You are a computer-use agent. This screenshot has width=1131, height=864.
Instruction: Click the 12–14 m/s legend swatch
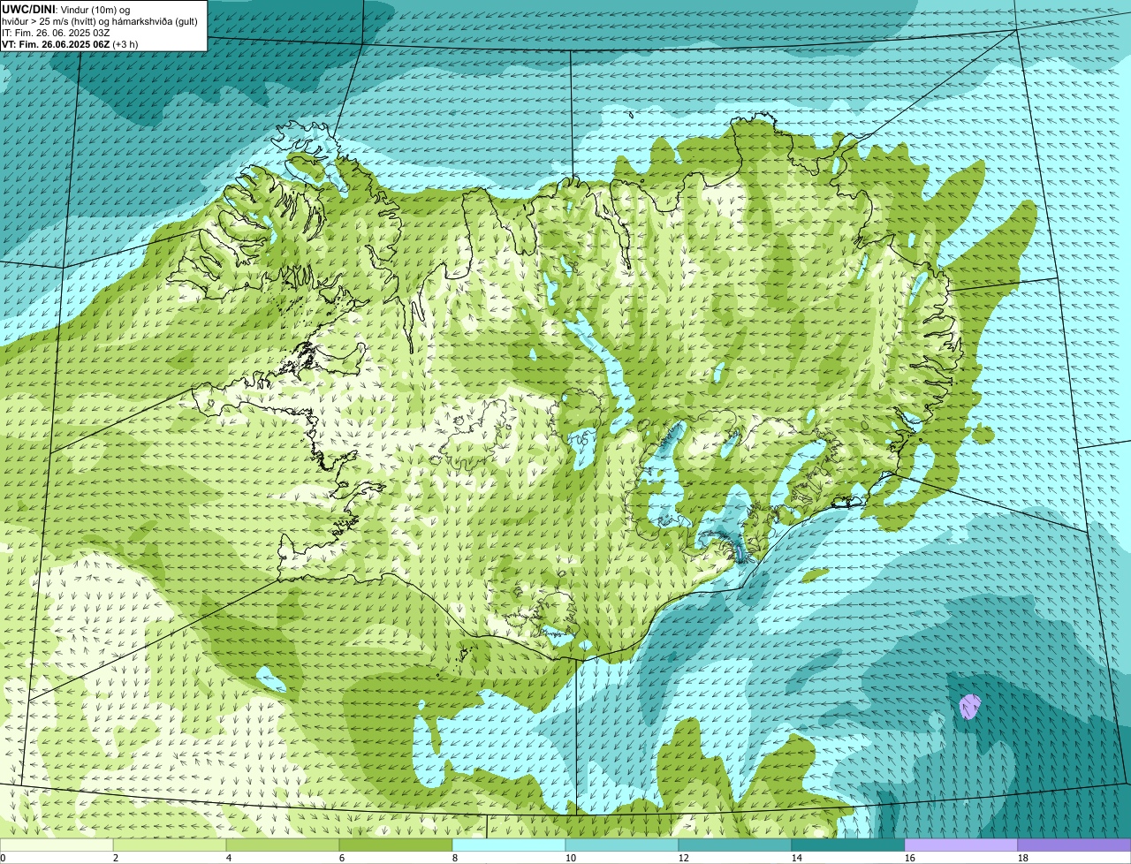point(735,845)
